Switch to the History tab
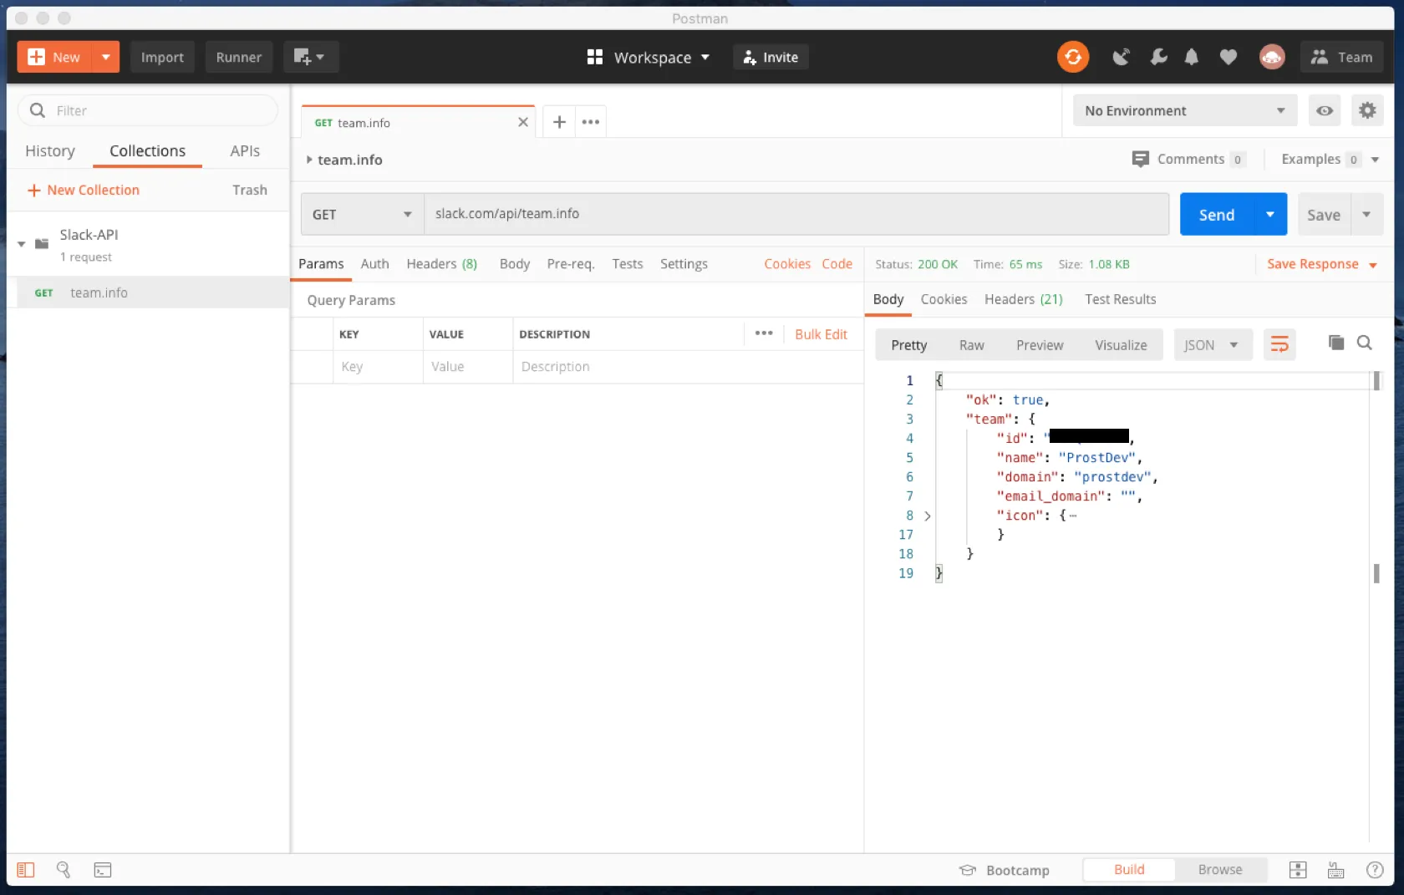Image resolution: width=1404 pixels, height=895 pixels. point(50,150)
